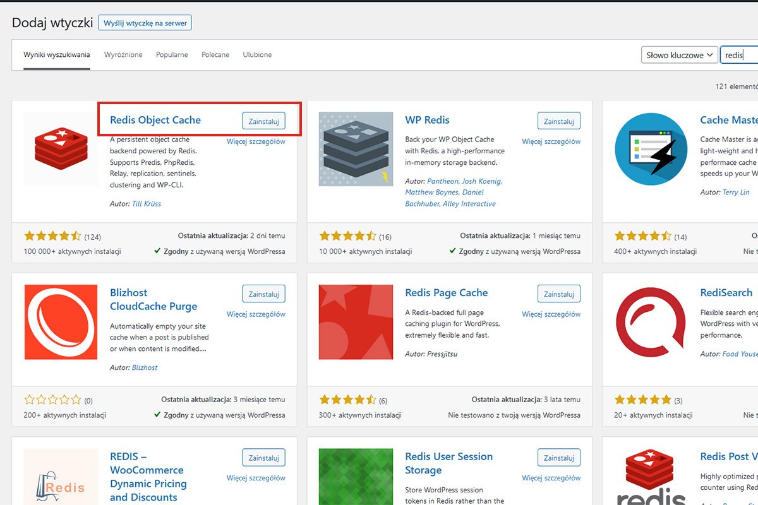Open the Ulubione tab
This screenshot has height=505, width=758.
[256, 54]
